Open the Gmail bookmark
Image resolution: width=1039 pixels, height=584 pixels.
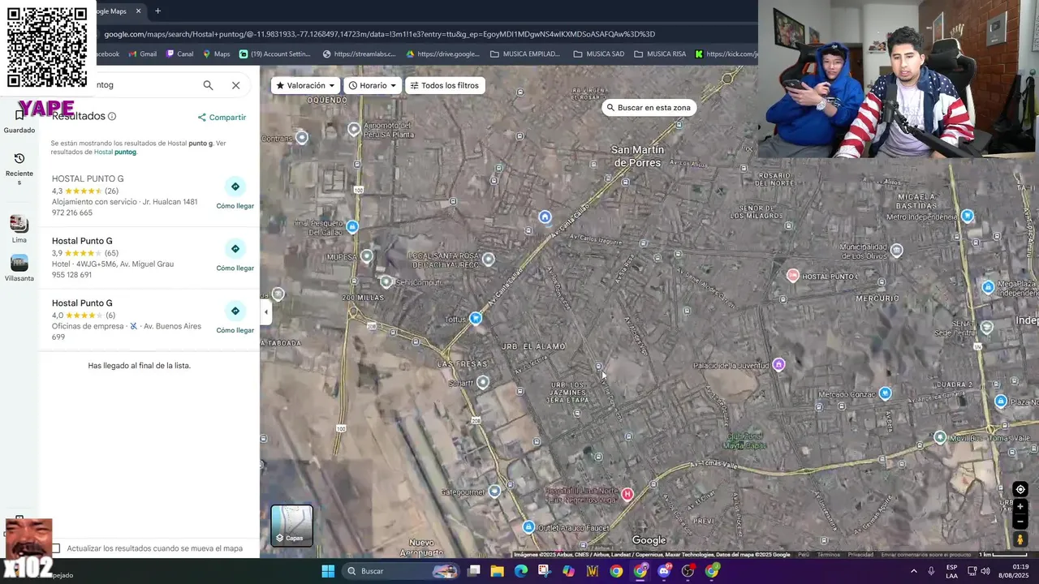point(143,54)
